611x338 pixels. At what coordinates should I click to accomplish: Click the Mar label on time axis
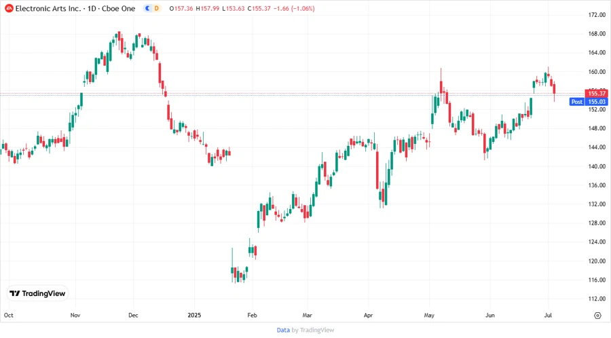308,315
